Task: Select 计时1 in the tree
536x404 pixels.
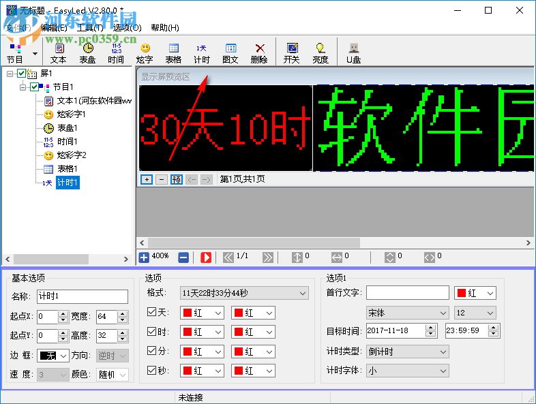Action: tap(68, 183)
